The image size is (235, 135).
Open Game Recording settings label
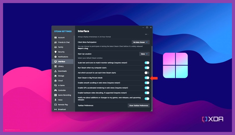coord(65,95)
